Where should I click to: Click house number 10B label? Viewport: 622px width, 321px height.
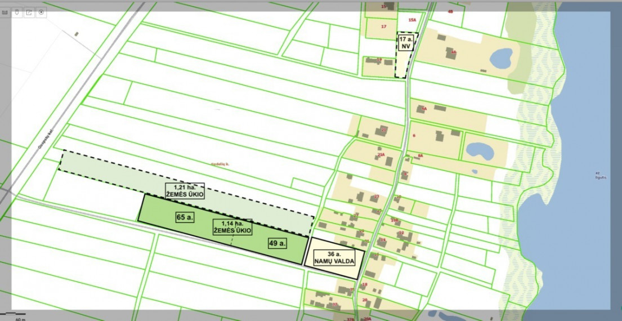tap(394, 220)
